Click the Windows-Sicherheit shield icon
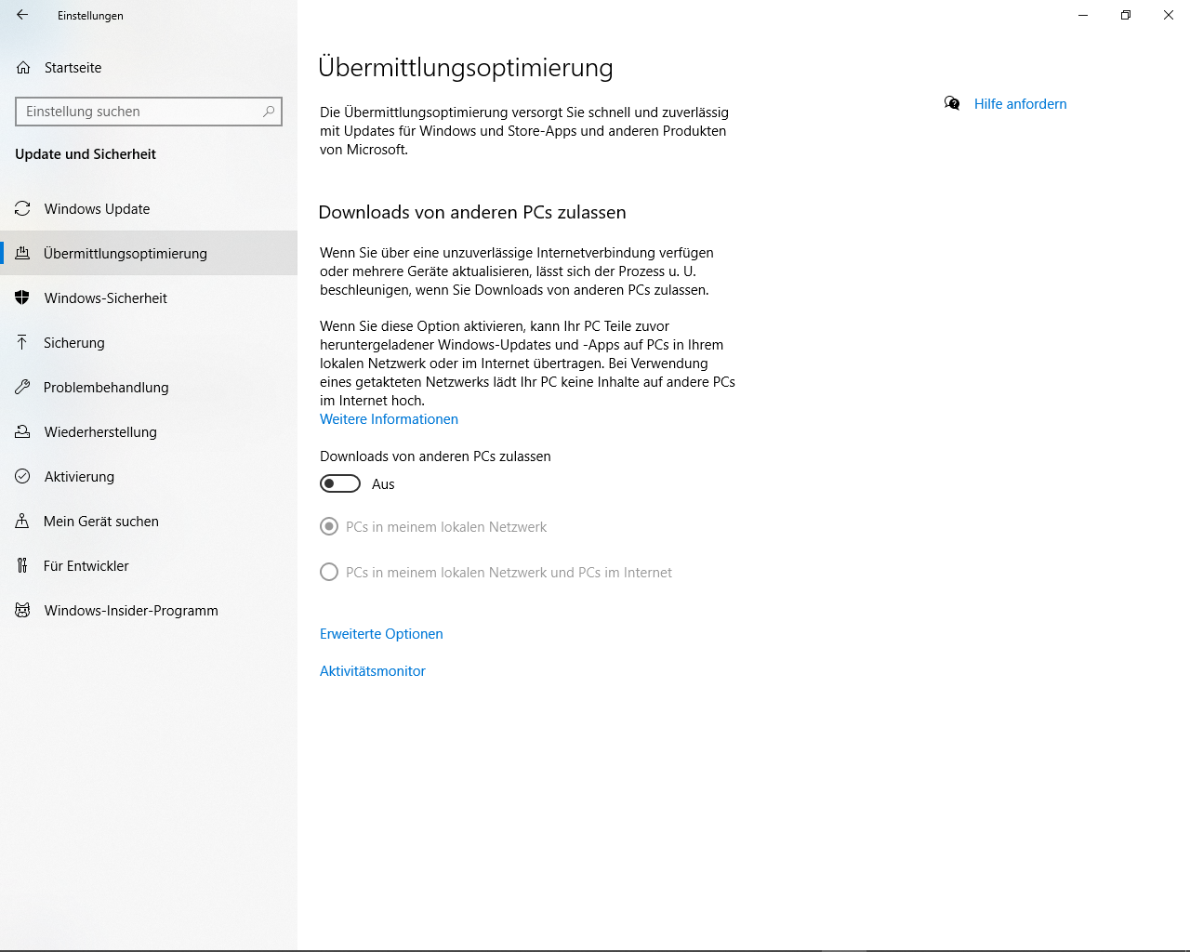Image resolution: width=1190 pixels, height=952 pixels. pos(23,297)
